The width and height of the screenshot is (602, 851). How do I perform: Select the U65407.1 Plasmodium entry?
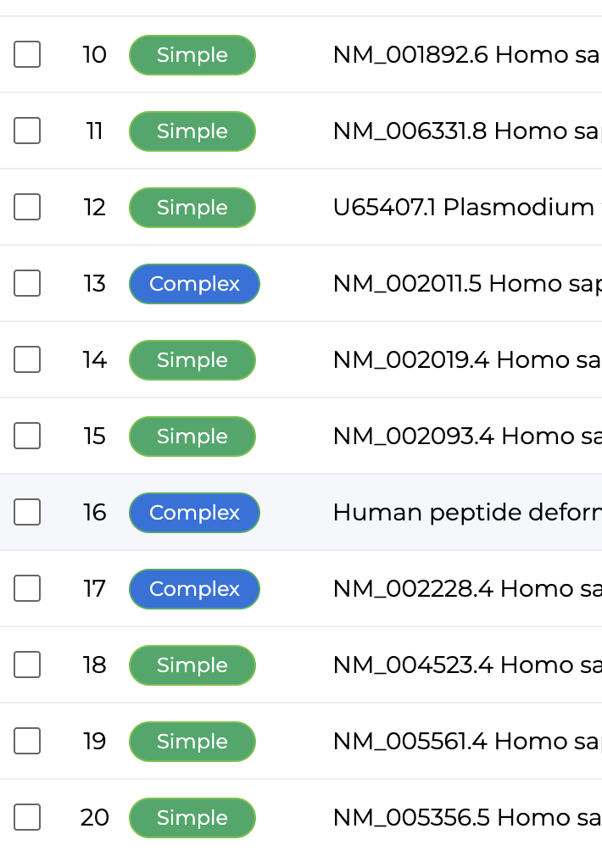tap(467, 208)
